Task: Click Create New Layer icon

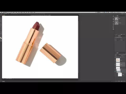Action: [123, 81]
